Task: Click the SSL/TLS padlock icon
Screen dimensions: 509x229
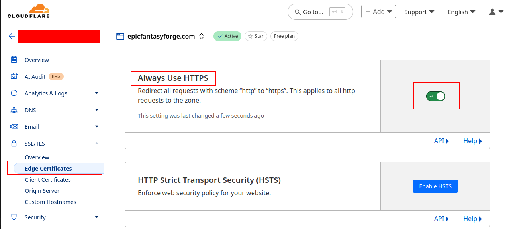Action: point(14,143)
